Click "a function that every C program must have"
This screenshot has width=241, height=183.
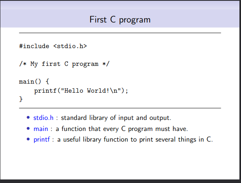[122, 129]
